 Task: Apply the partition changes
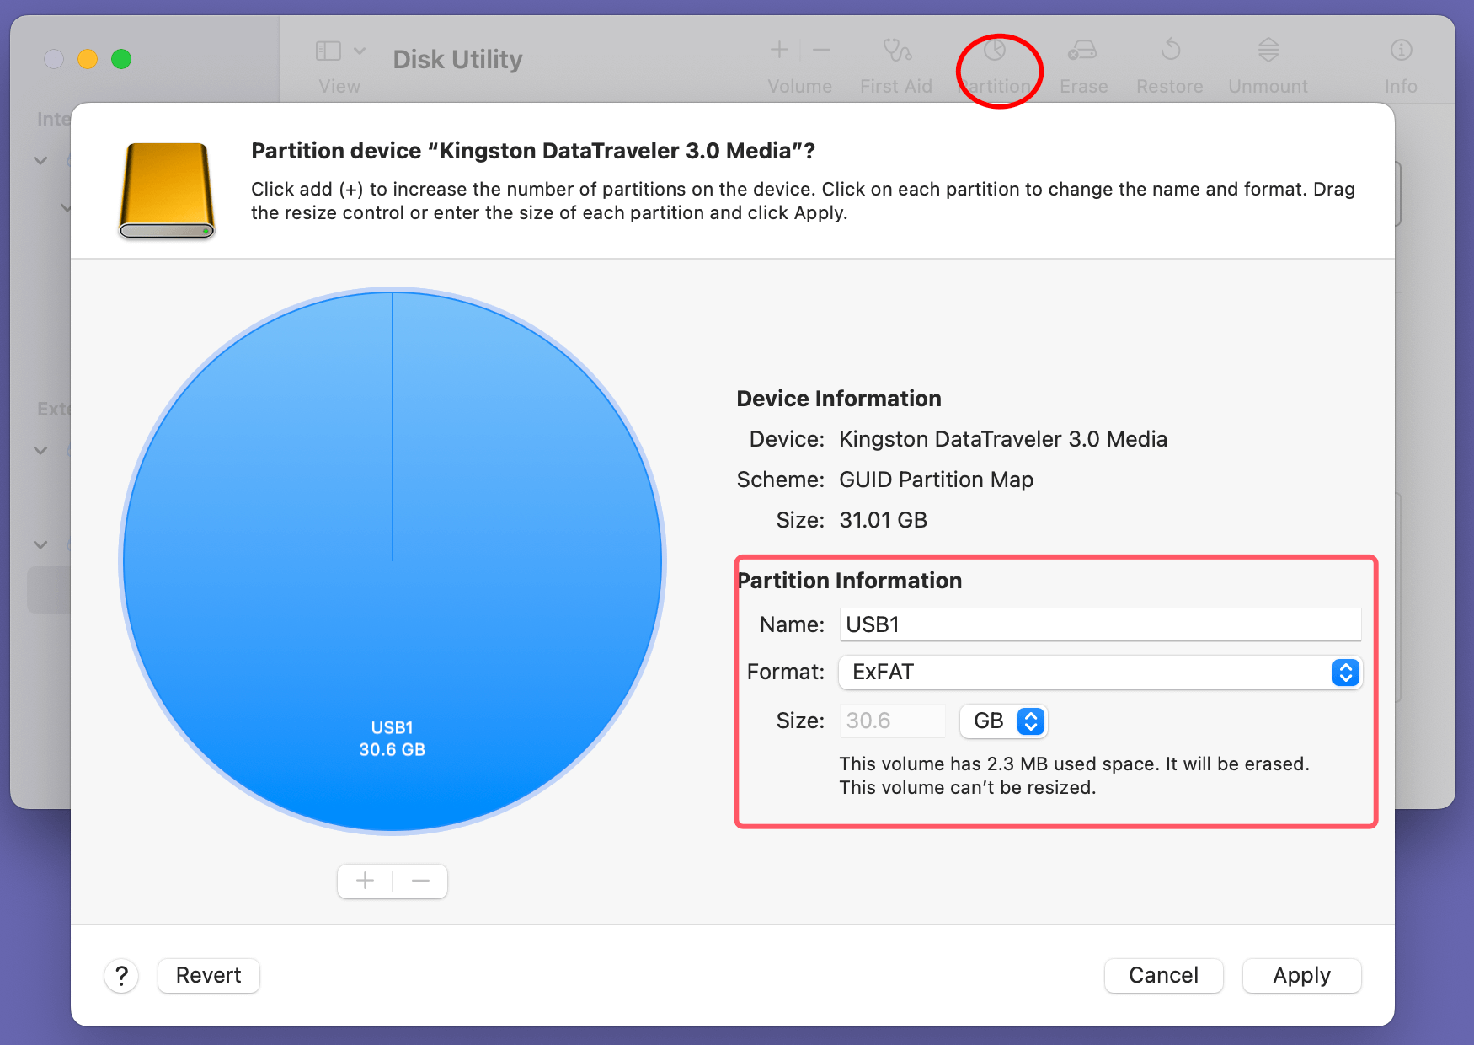point(1301,975)
